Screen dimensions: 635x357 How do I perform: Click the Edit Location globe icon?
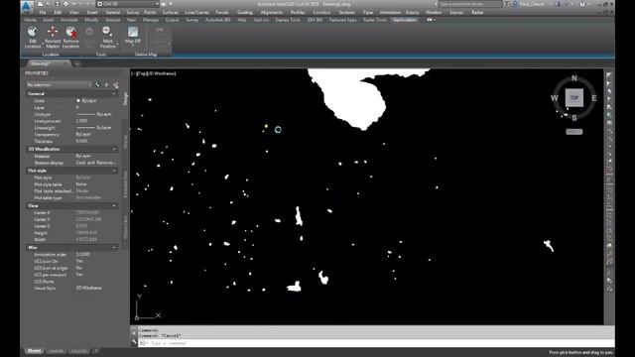33,32
